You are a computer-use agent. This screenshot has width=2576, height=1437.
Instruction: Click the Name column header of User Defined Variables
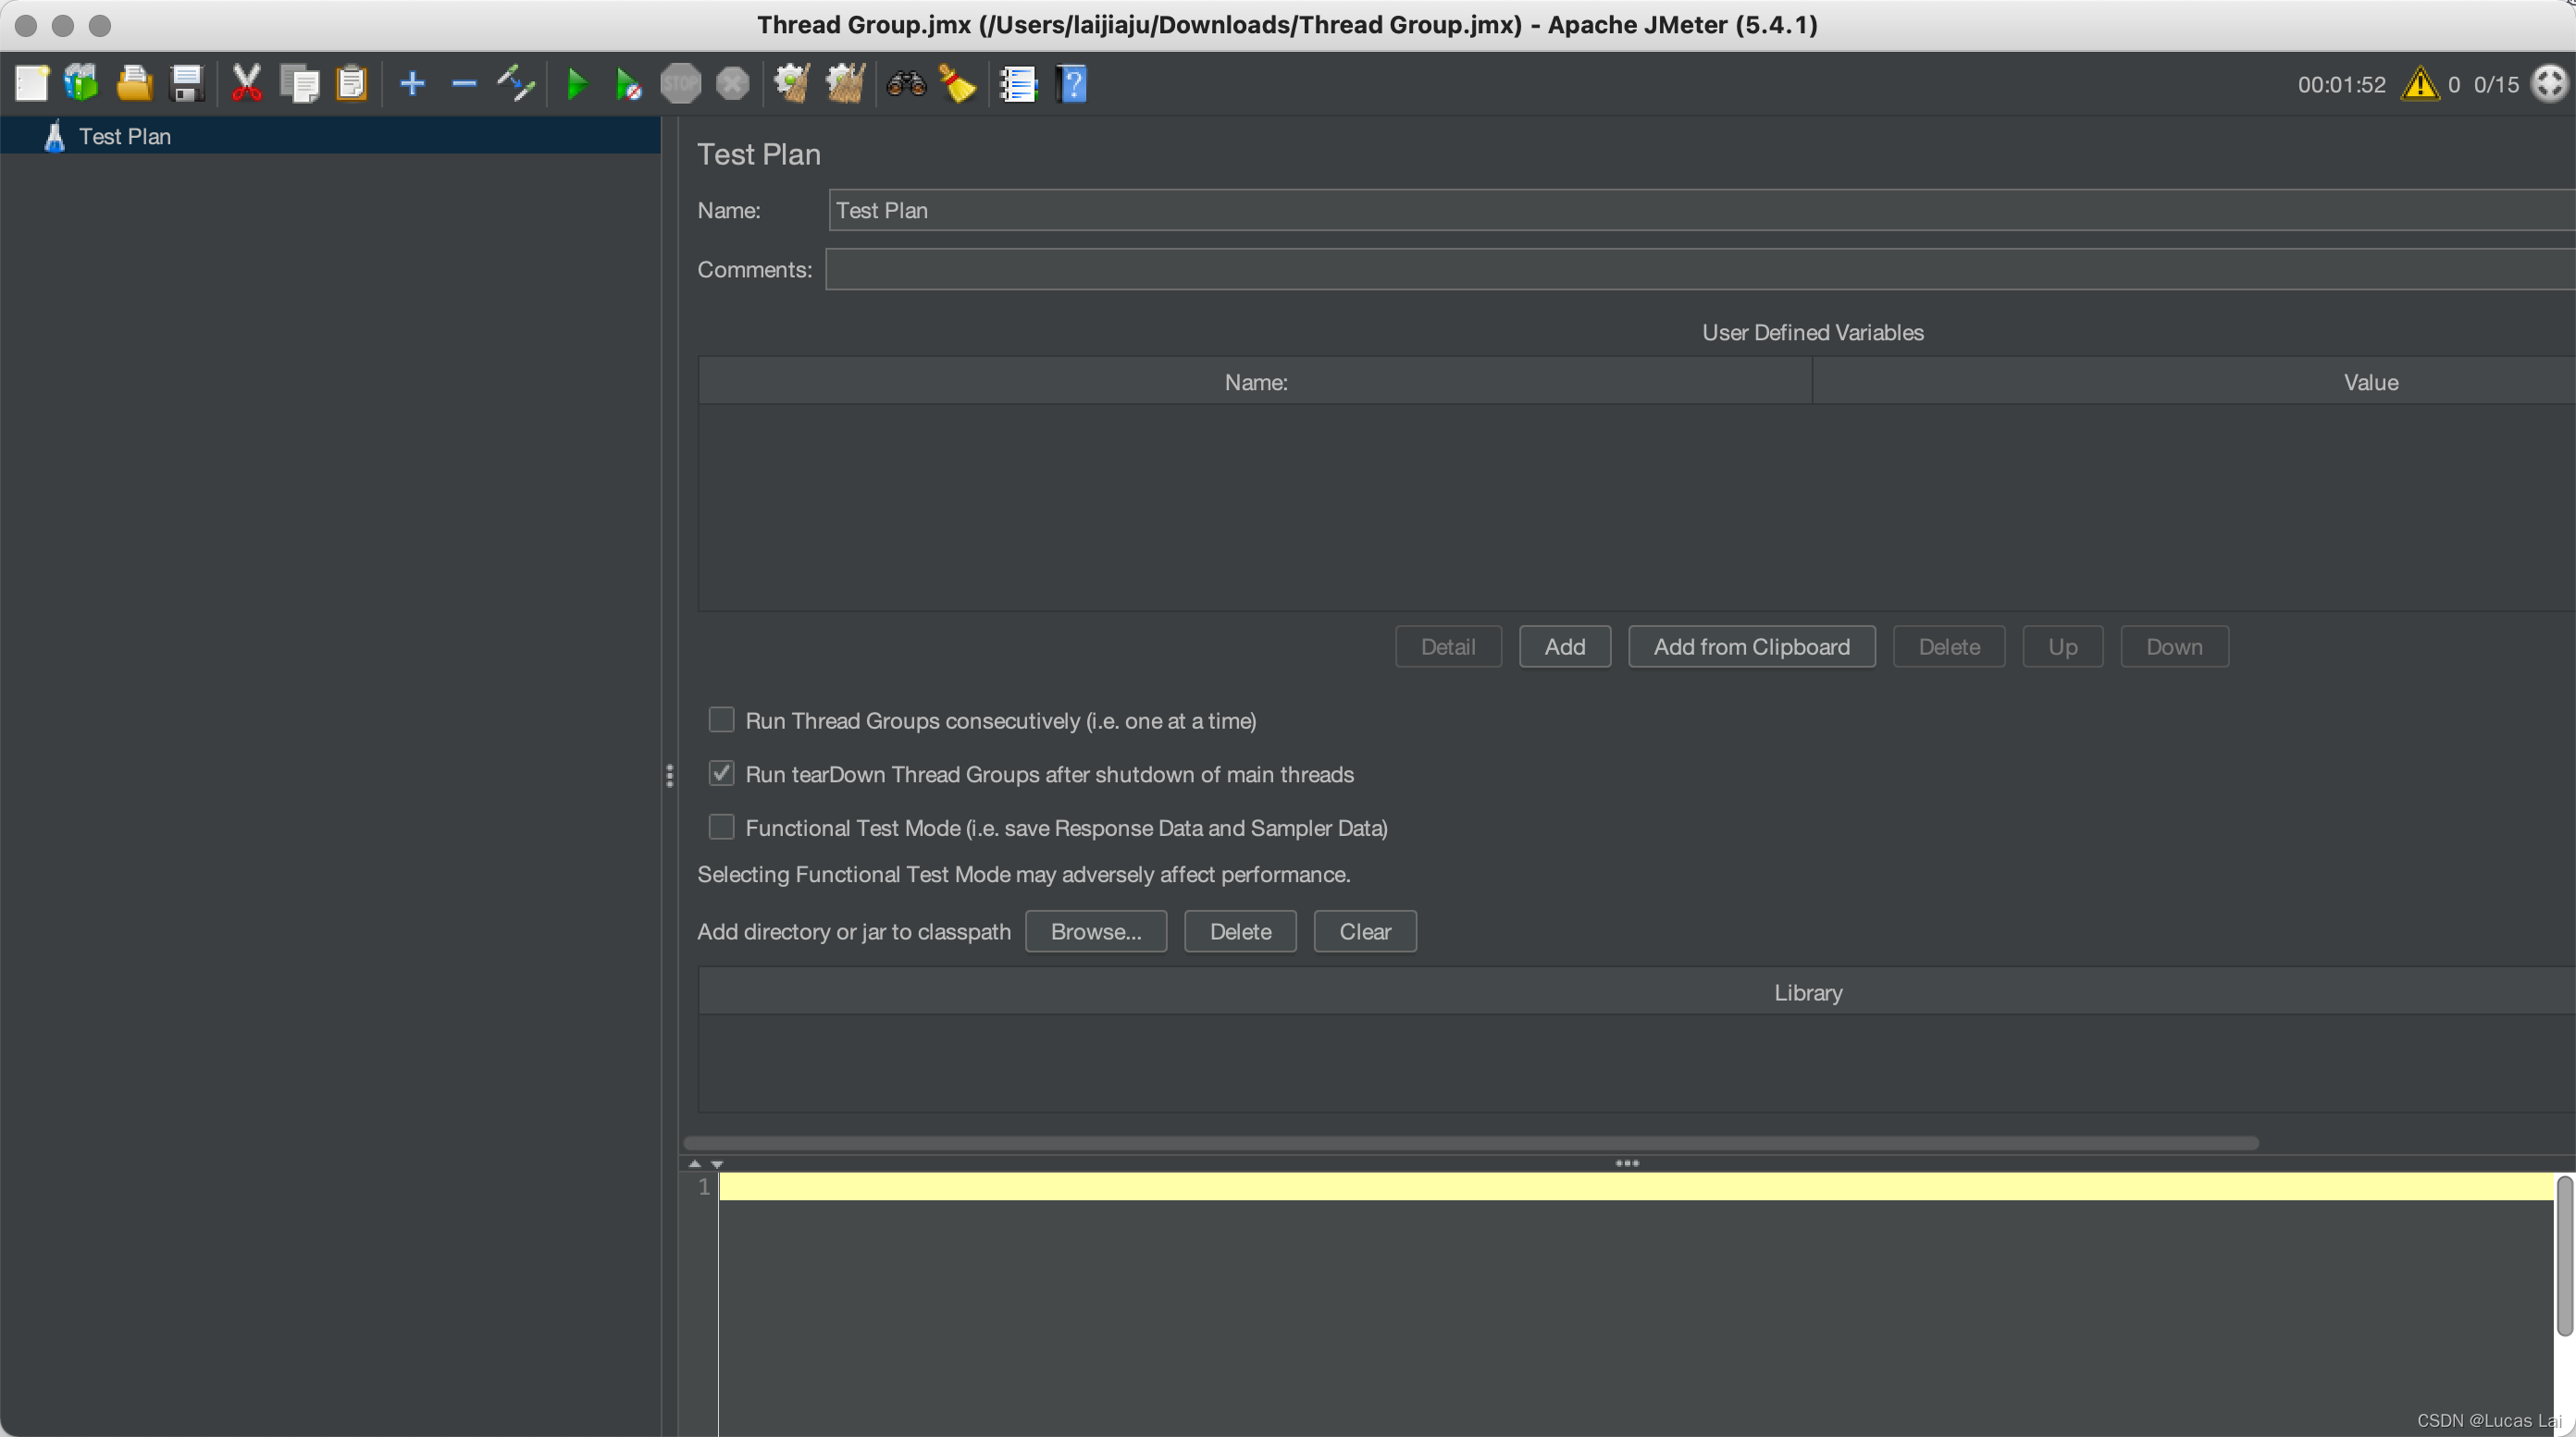pos(1255,382)
